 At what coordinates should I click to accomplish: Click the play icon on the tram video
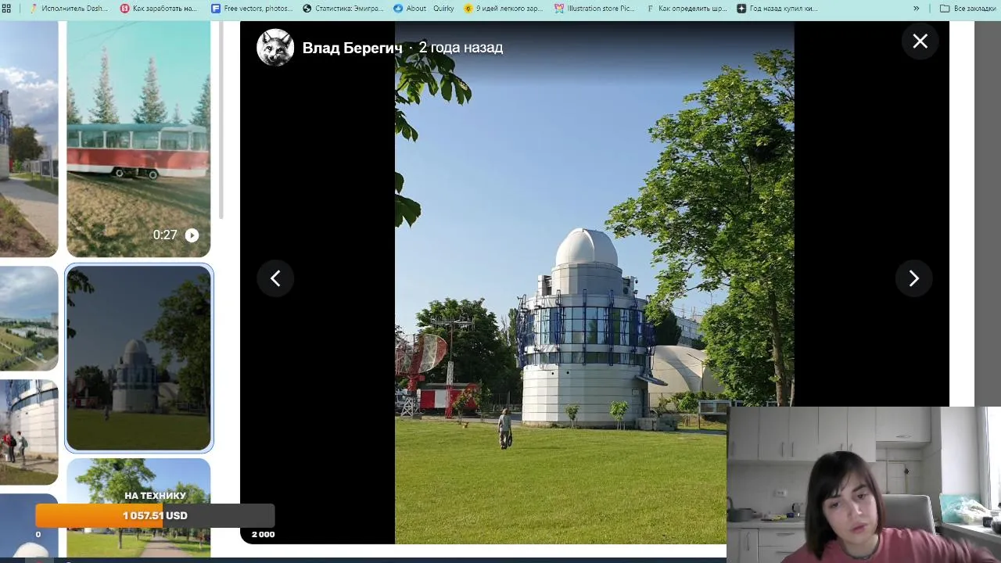192,235
